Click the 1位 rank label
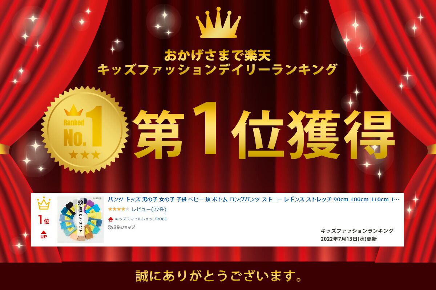The height and width of the screenshot is (290, 436). (x=44, y=220)
